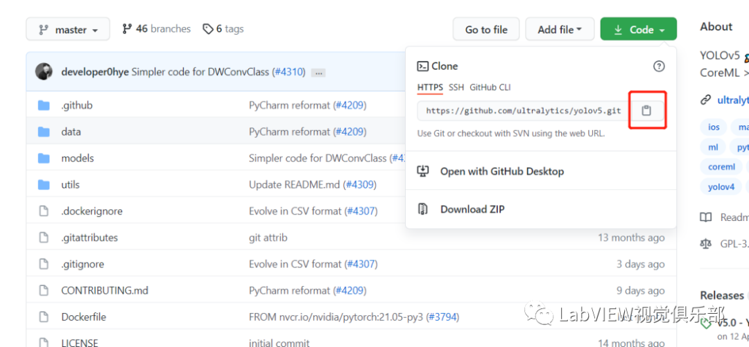749x347 pixels.
Task: Open the .gitignore file
Action: (x=83, y=264)
